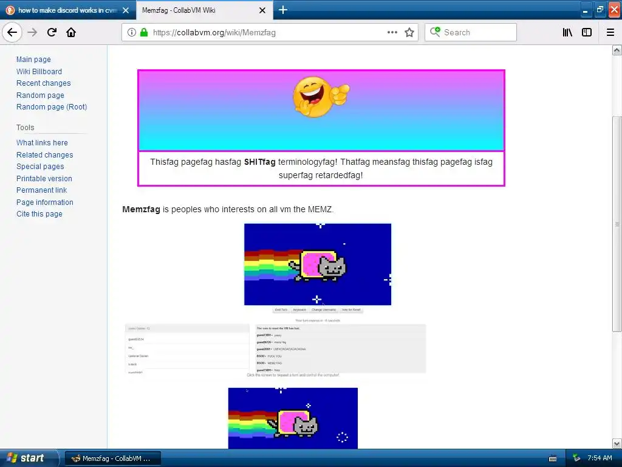
Task: Open What links here tool
Action: tap(42, 142)
